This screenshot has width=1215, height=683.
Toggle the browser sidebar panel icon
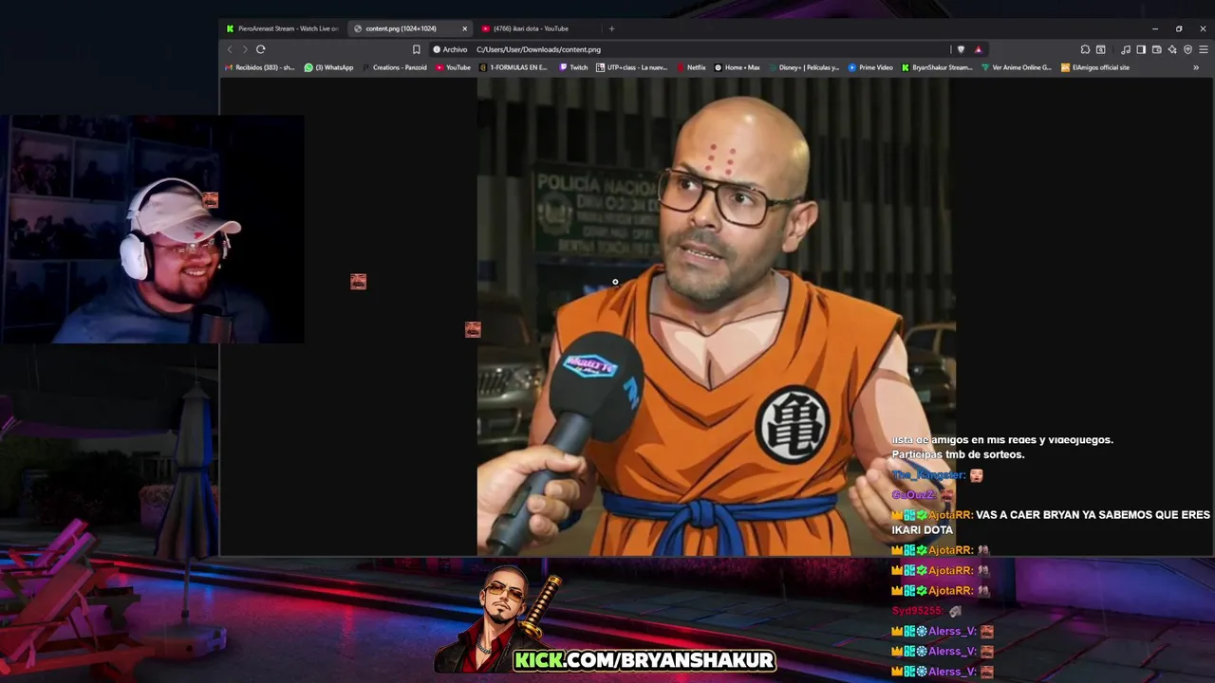pos(1141,49)
